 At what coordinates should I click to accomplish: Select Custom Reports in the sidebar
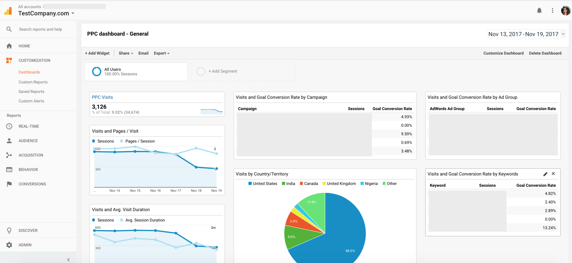point(33,82)
